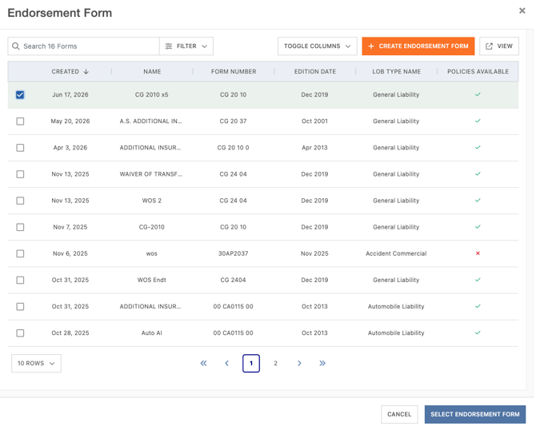The image size is (536, 426).
Task: Sort by LOB Type Name column header
Action: [396, 71]
